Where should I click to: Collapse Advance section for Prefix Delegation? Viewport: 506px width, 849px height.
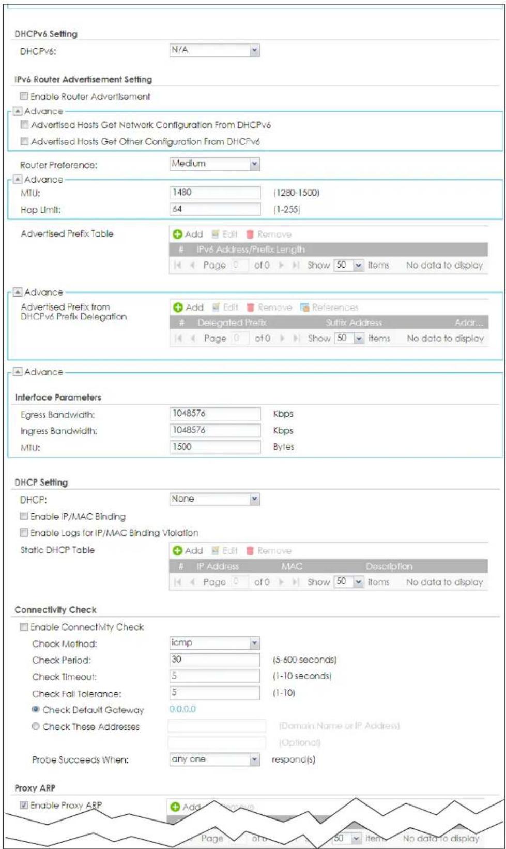(18, 292)
